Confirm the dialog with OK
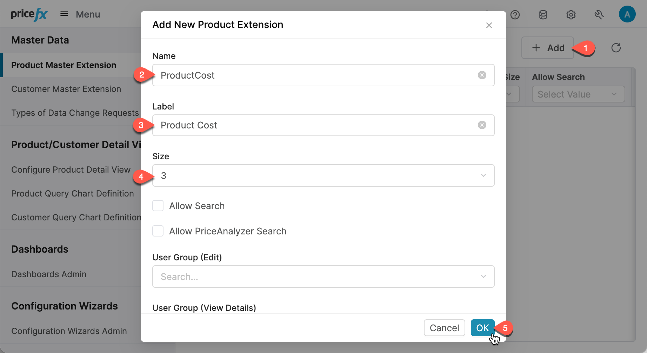 coord(482,327)
